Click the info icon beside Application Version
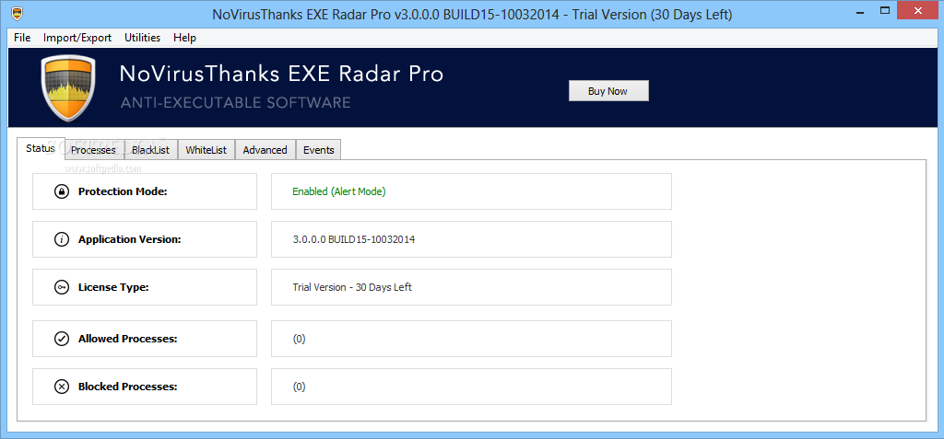Image resolution: width=944 pixels, height=439 pixels. [x=62, y=239]
